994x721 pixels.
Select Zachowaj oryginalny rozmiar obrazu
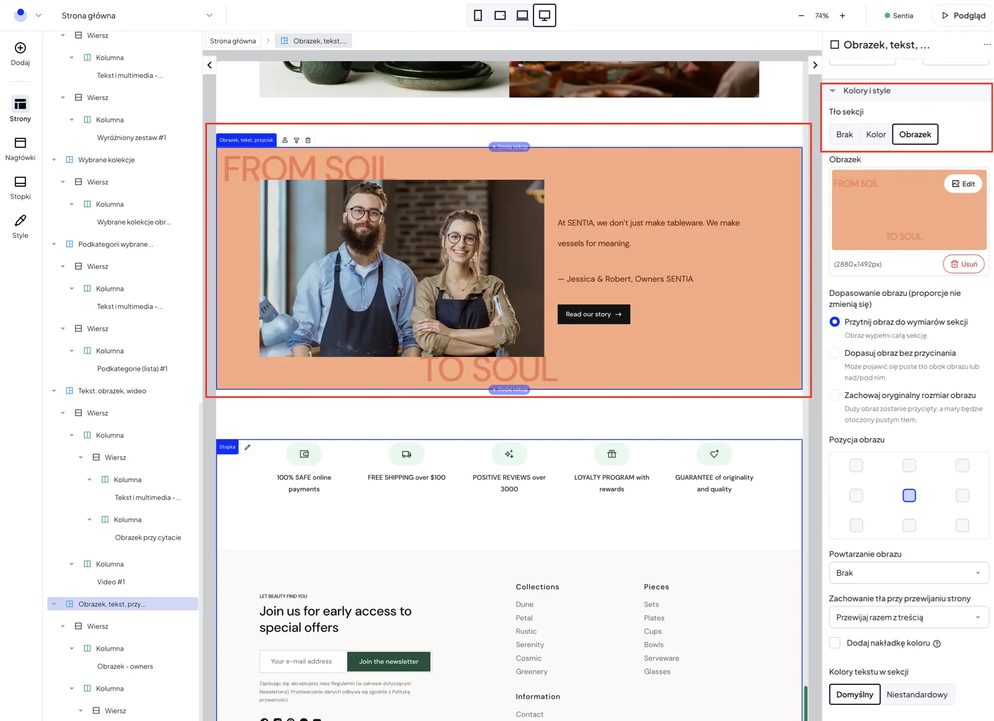click(x=835, y=395)
